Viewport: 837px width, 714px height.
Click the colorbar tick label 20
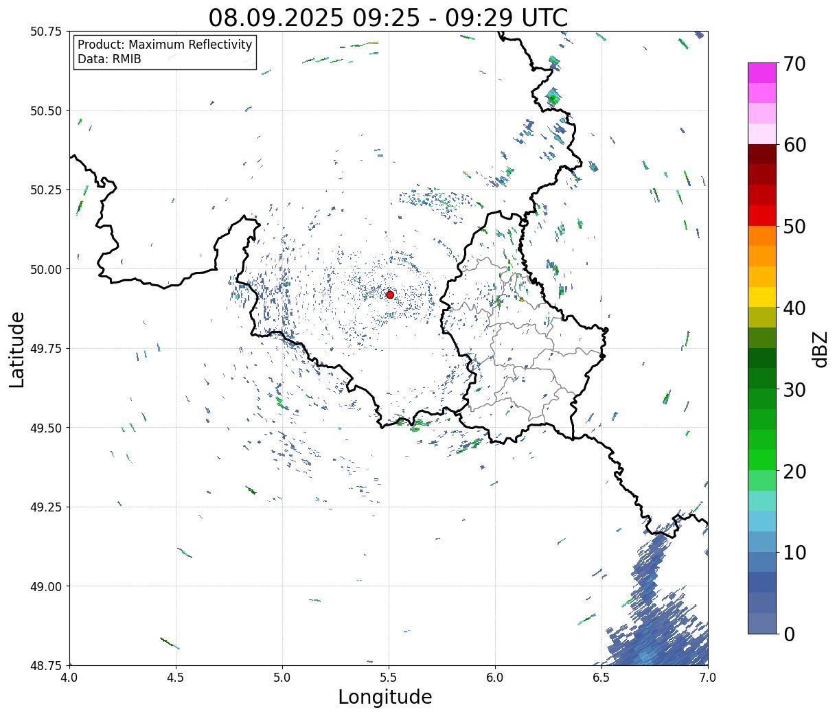click(x=795, y=472)
